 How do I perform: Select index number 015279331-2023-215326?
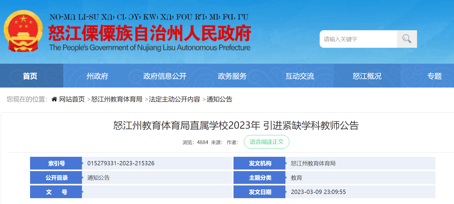(x=121, y=163)
